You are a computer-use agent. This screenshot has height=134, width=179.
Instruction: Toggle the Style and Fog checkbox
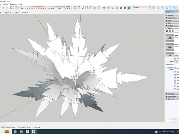175,83
